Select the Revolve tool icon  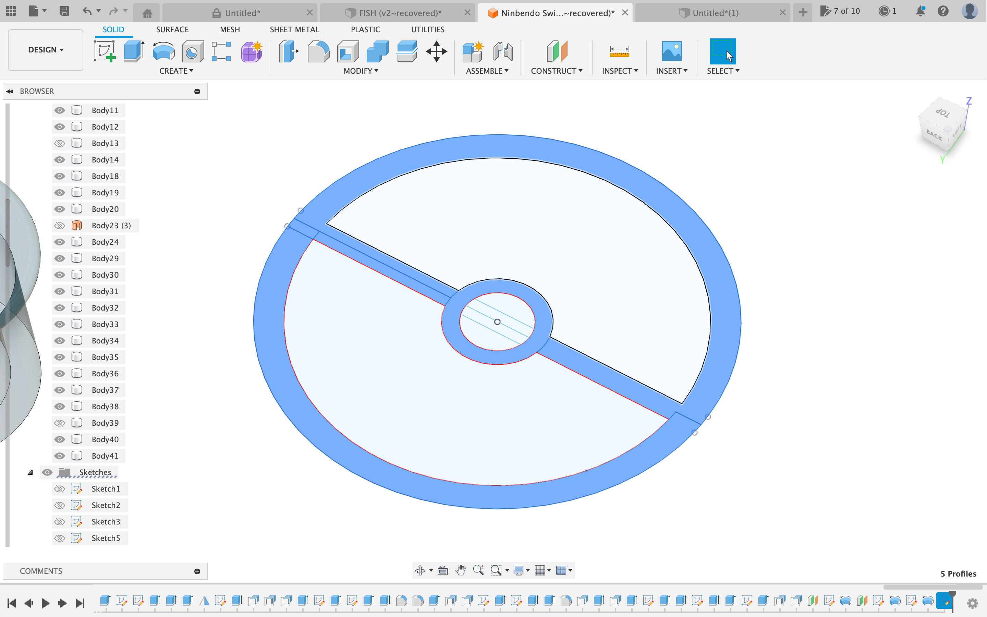pos(163,51)
